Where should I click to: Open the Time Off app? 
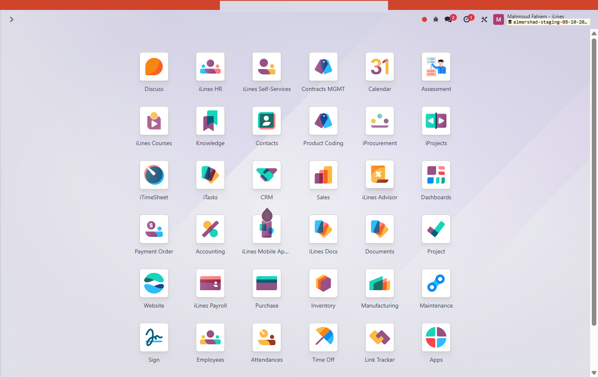tap(323, 337)
